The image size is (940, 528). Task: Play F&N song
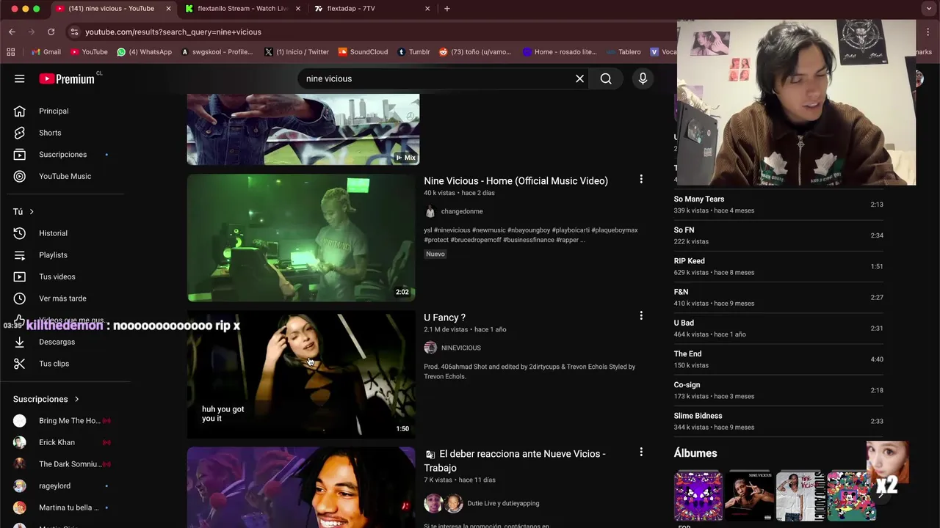778,297
